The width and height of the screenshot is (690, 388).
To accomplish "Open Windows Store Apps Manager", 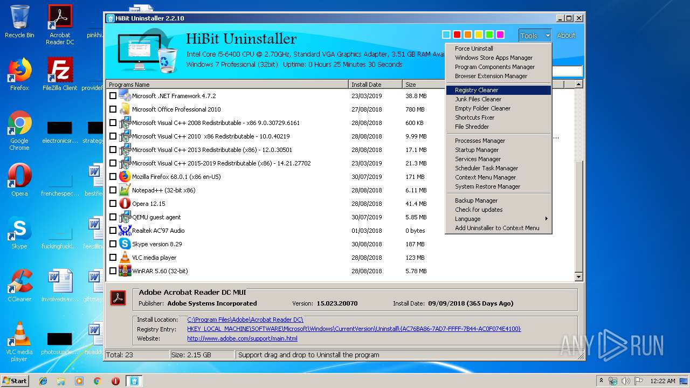I will pos(499,58).
